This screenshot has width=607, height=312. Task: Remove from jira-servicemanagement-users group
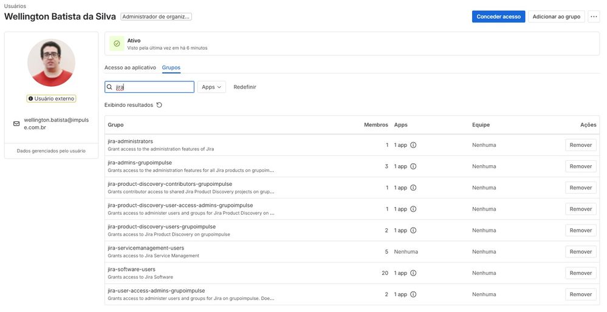coord(581,252)
